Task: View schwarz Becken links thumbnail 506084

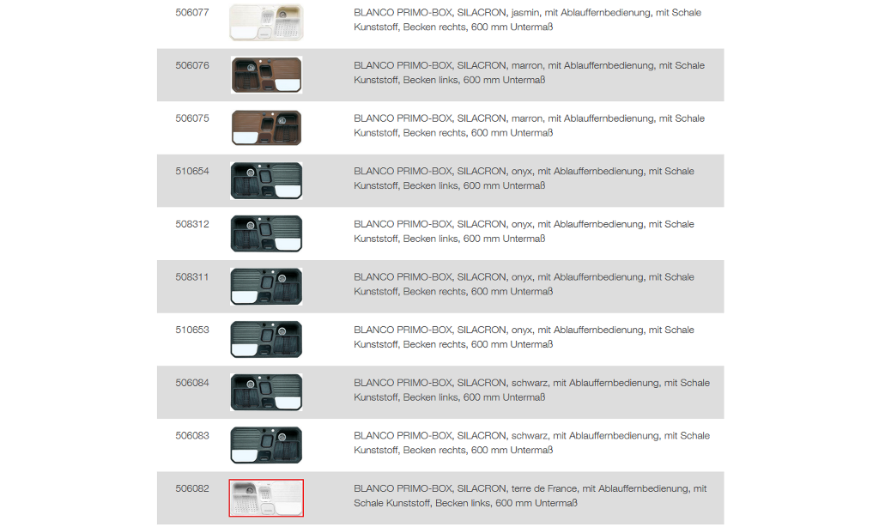Action: 266,392
